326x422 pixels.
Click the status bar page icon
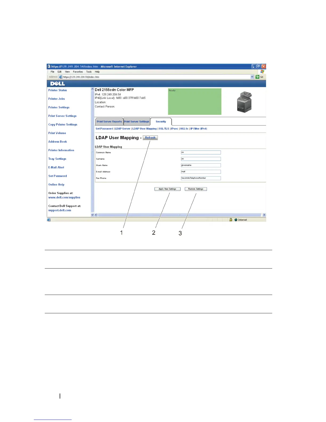tap(49, 220)
